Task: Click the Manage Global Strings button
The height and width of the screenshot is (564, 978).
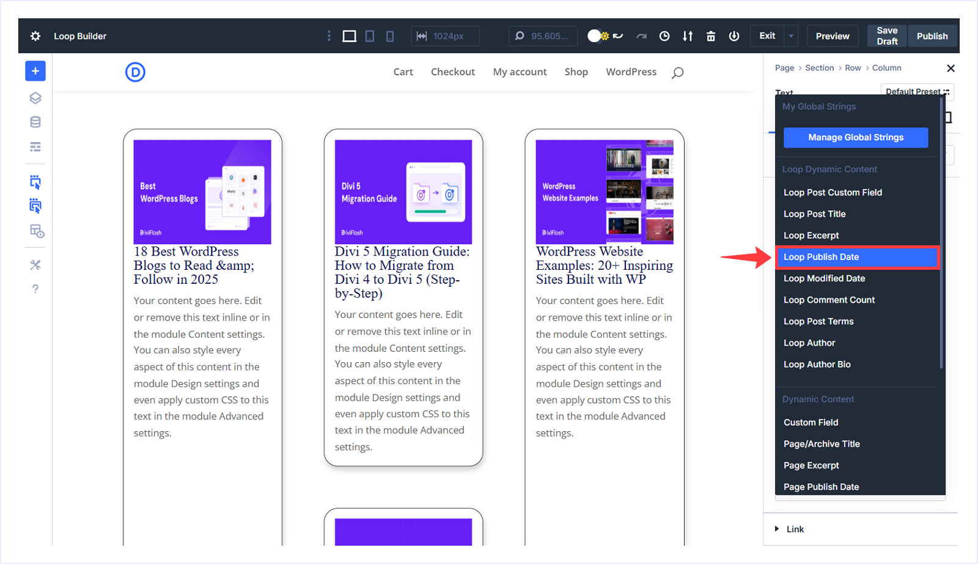Action: 855,138
